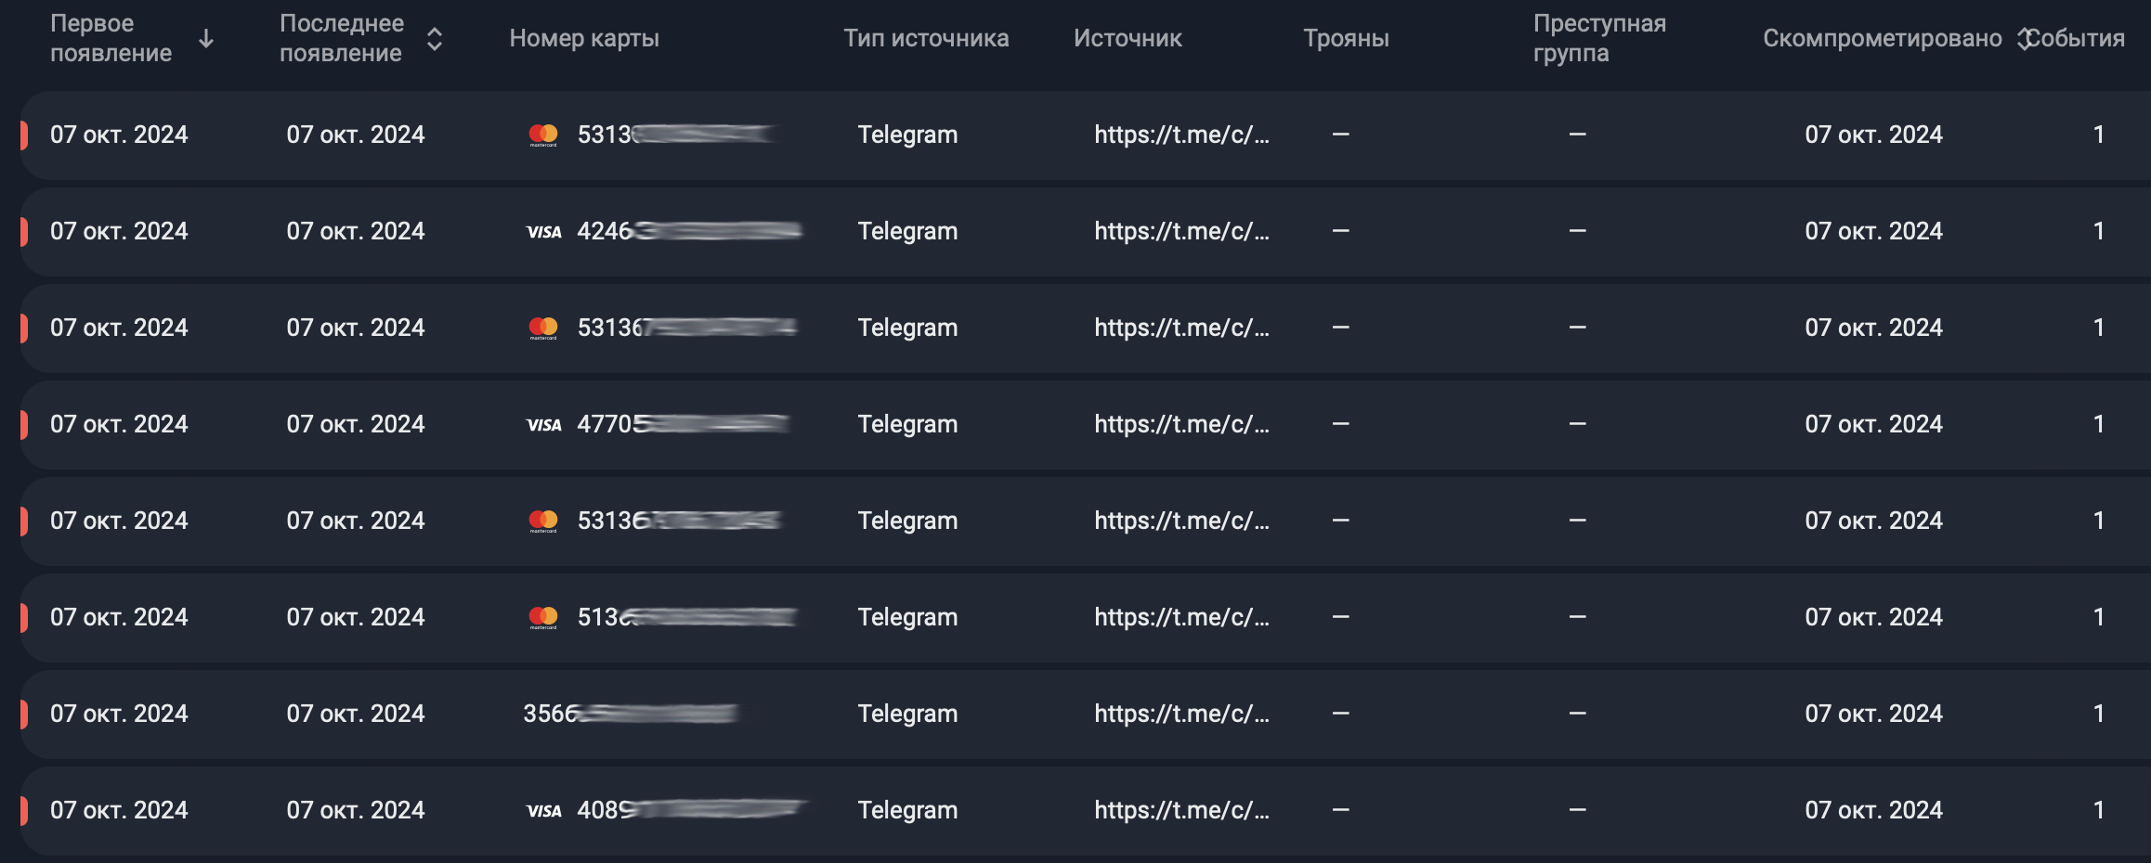Viewport: 2151px width, 863px height.
Task: Click sort arrow on Первое появление column
Action: point(206,39)
